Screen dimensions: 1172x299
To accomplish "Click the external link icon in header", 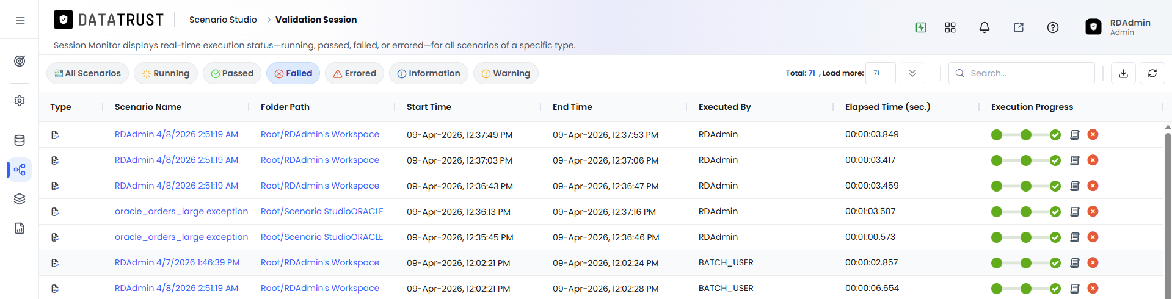I will coord(1019,27).
